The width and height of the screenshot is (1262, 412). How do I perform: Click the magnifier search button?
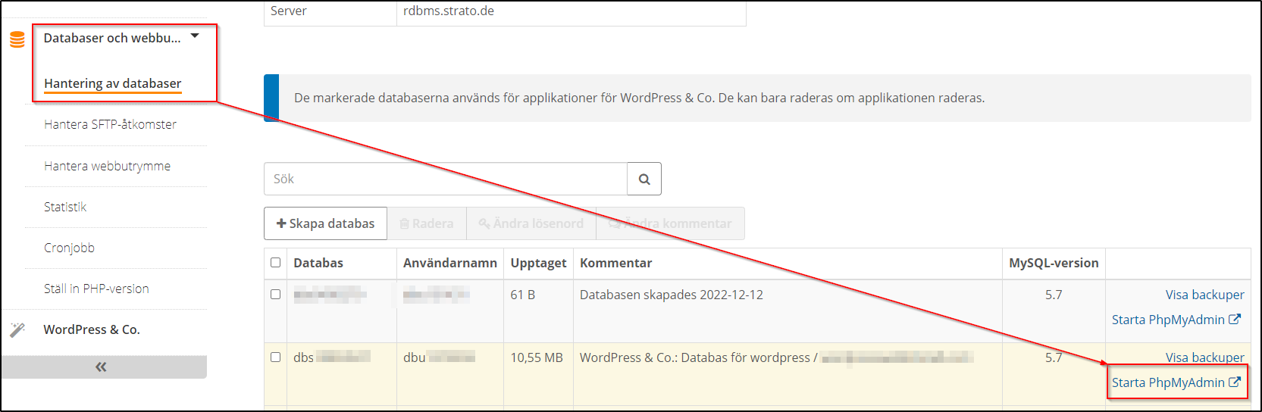[644, 179]
